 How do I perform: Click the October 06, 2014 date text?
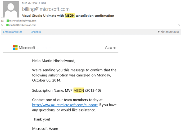click(x=47, y=80)
